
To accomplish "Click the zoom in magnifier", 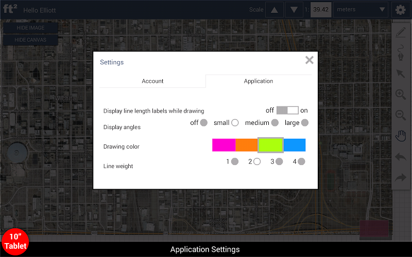I will 400,95.
